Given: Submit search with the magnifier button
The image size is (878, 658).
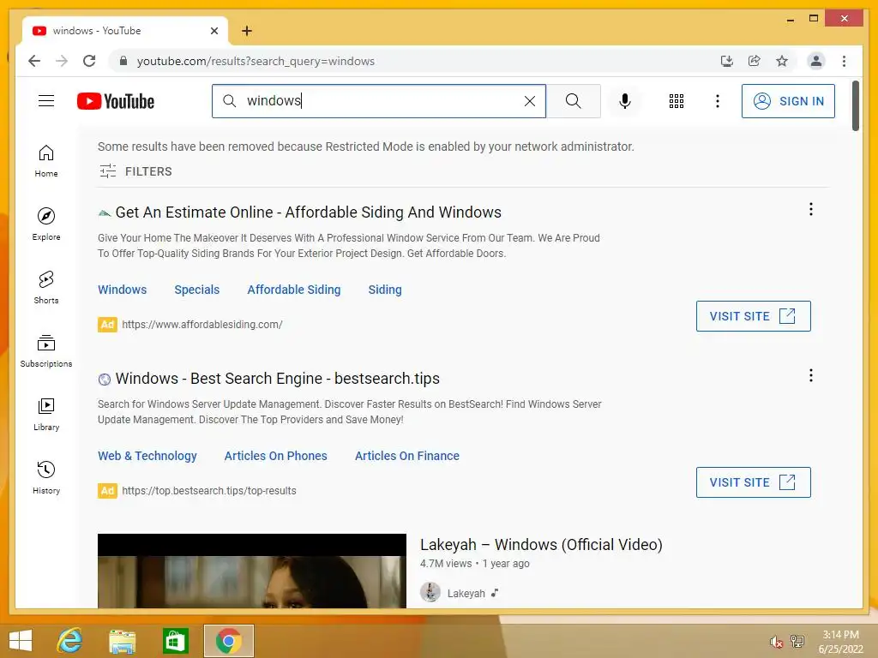Looking at the screenshot, I should coord(573,101).
